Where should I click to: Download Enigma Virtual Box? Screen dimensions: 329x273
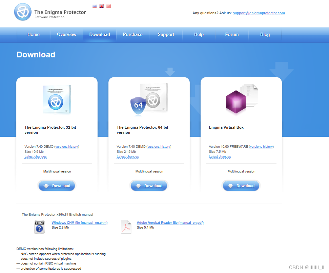pos(241,186)
